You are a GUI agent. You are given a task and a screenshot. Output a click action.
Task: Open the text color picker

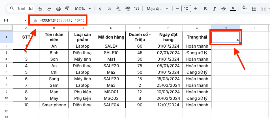[233, 9]
